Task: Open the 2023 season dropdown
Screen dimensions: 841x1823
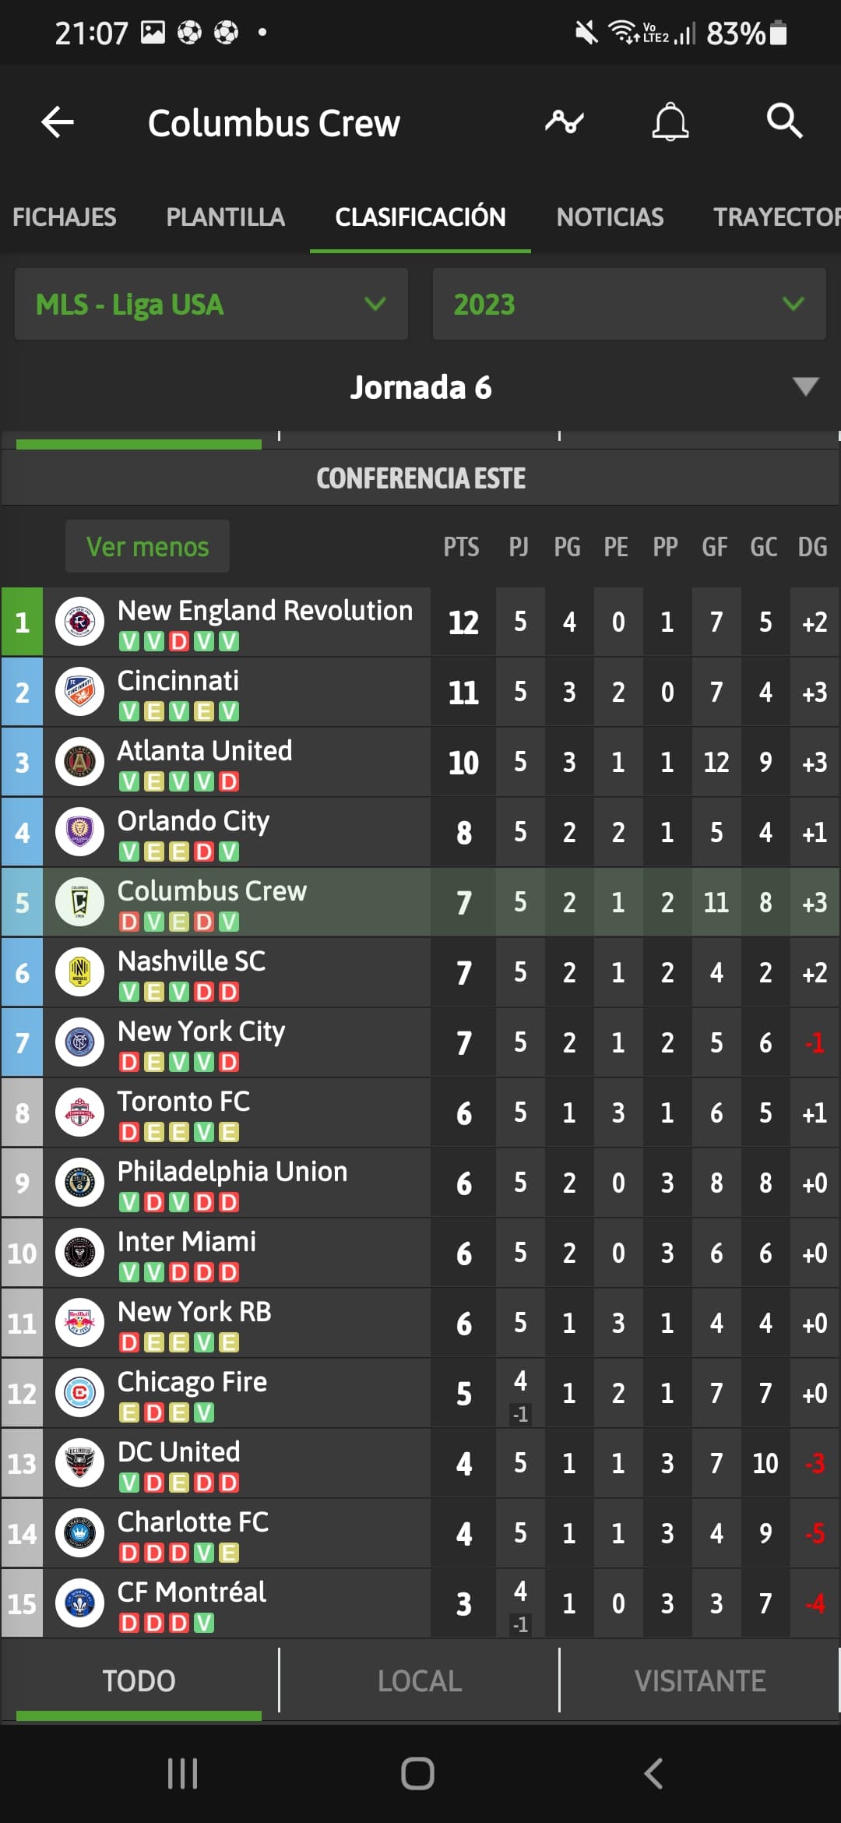Action: point(629,304)
